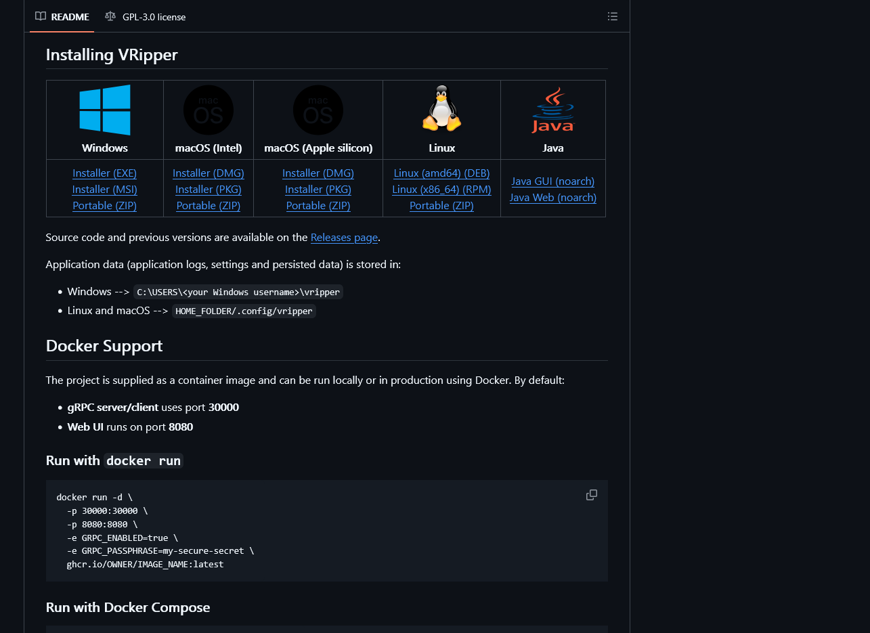Download Linux (amd64) (DEB) package
Screen dimensions: 870x633
coord(441,173)
